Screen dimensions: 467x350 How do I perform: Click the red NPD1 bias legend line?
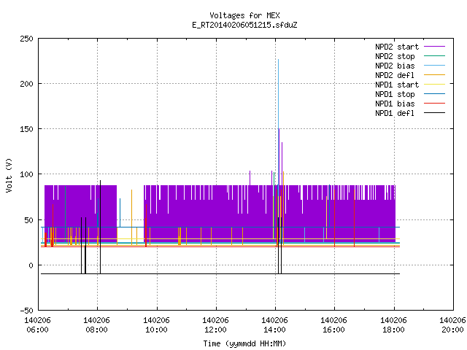coord(434,104)
